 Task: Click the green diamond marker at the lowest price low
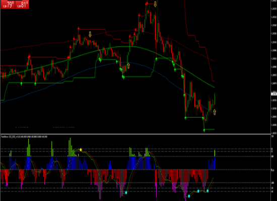[x=204, y=130]
